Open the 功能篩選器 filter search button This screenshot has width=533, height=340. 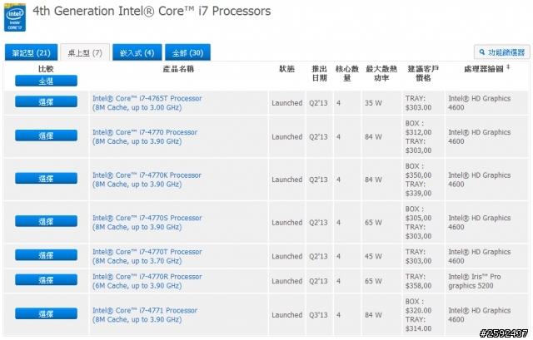(x=502, y=52)
